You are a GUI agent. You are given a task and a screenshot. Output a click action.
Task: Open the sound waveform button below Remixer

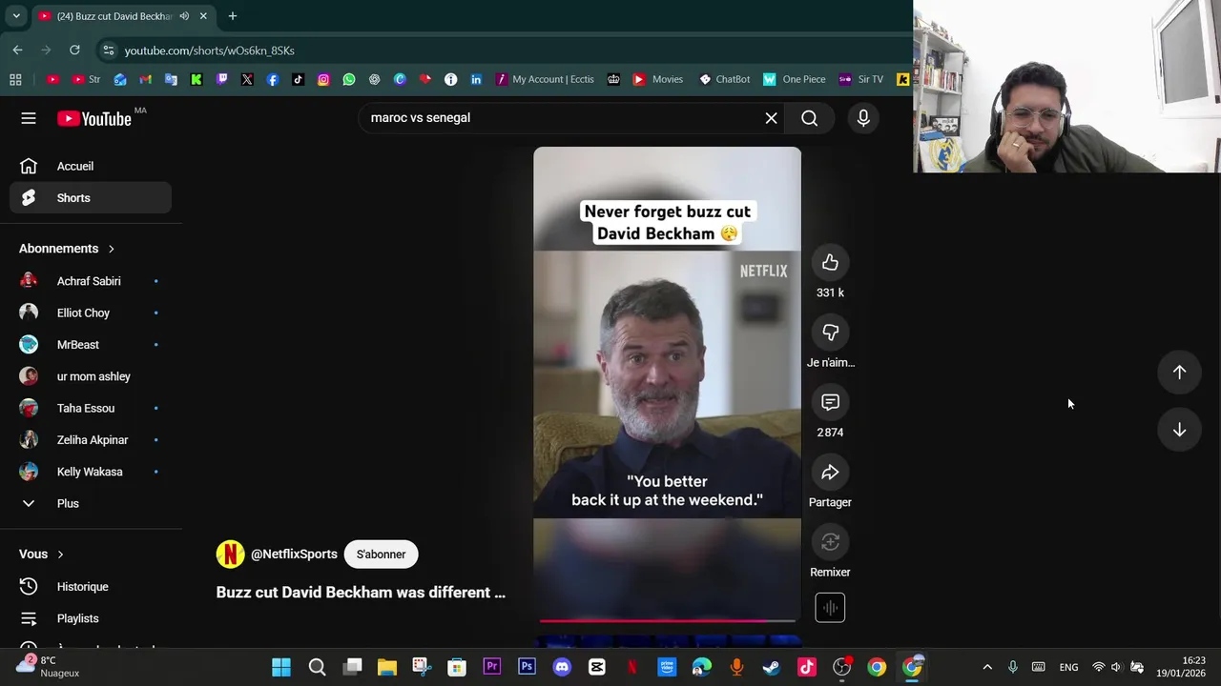coord(830,608)
